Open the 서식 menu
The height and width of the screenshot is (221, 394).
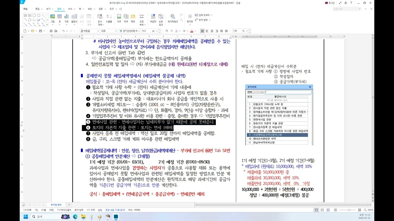(70, 9)
